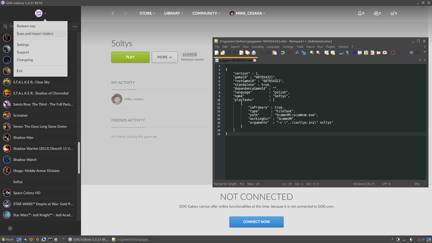Viewport: 432px width, 243px height.
Task: Toggle Show All Characters pilcrow icon
Action: click(x=347, y=53)
